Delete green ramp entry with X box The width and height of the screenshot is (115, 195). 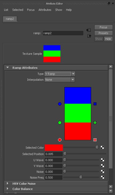click(x=95, y=123)
